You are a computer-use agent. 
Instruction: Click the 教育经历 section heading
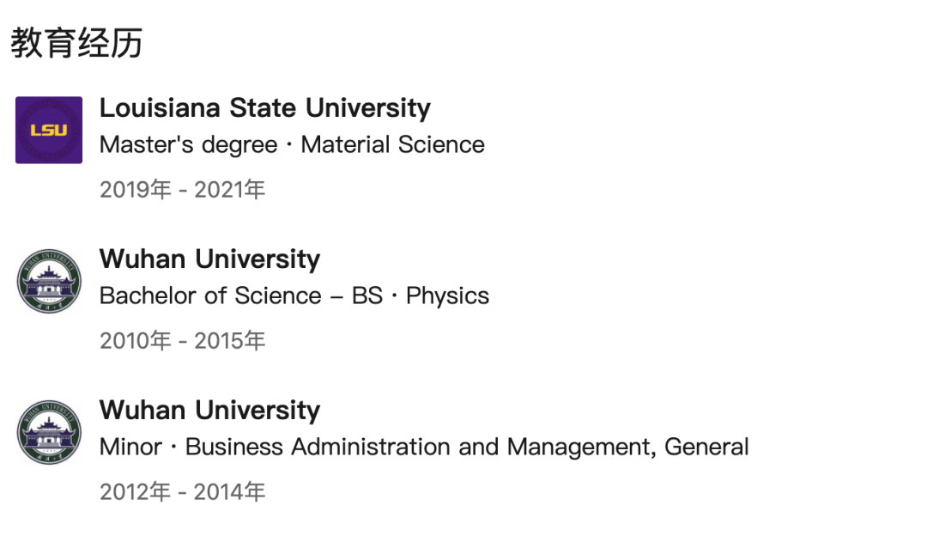pos(77,43)
